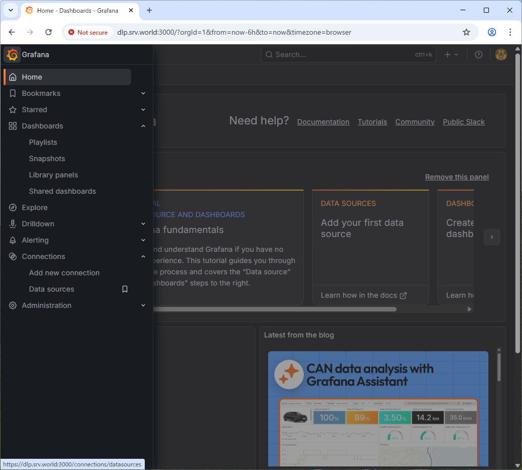Open the Explore menu item

(35, 207)
